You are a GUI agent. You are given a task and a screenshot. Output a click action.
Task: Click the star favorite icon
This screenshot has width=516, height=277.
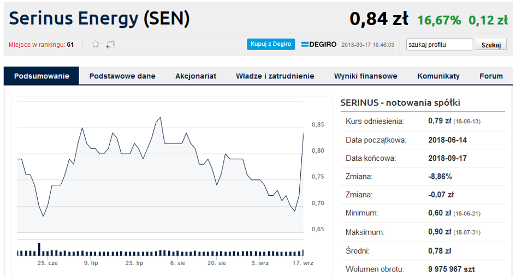tap(96, 44)
